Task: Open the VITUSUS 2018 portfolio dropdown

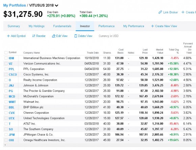Action: pyautogui.click(x=56, y=5)
